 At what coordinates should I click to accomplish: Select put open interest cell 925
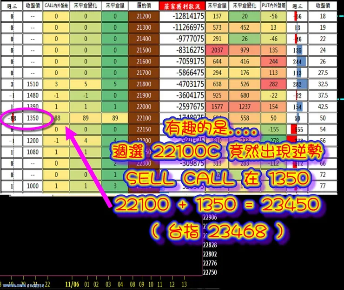[217, 96]
